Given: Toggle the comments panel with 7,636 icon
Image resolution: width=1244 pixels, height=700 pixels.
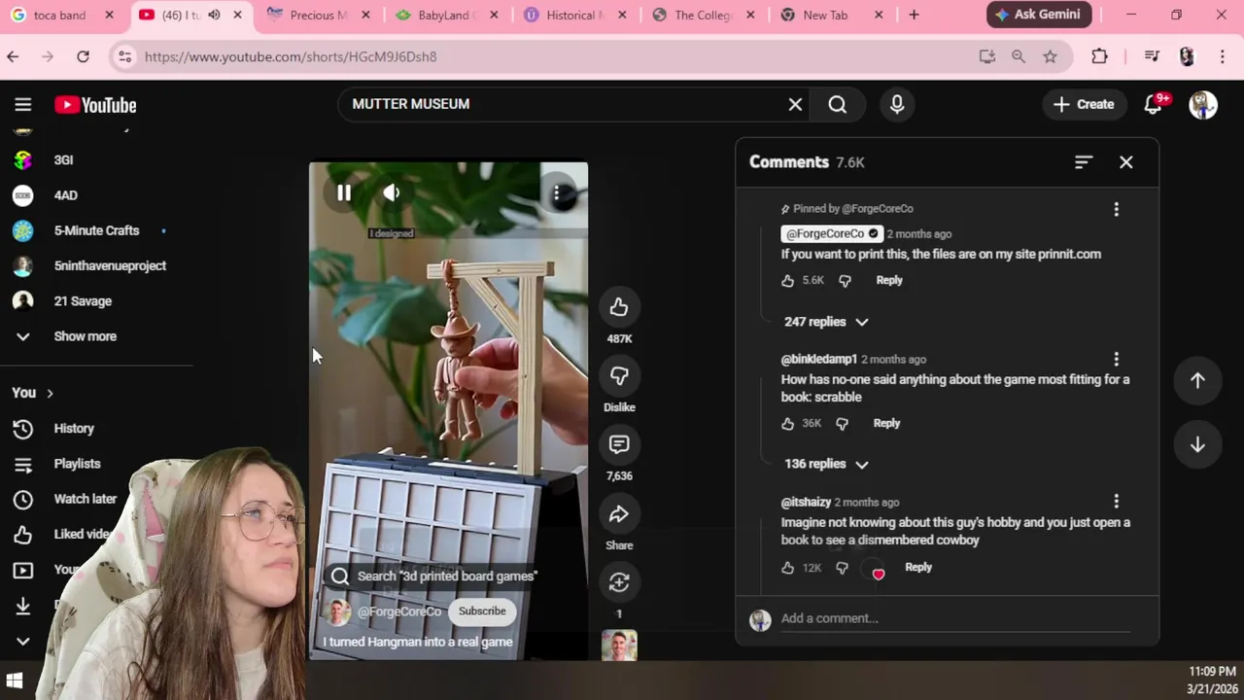Looking at the screenshot, I should pyautogui.click(x=619, y=444).
